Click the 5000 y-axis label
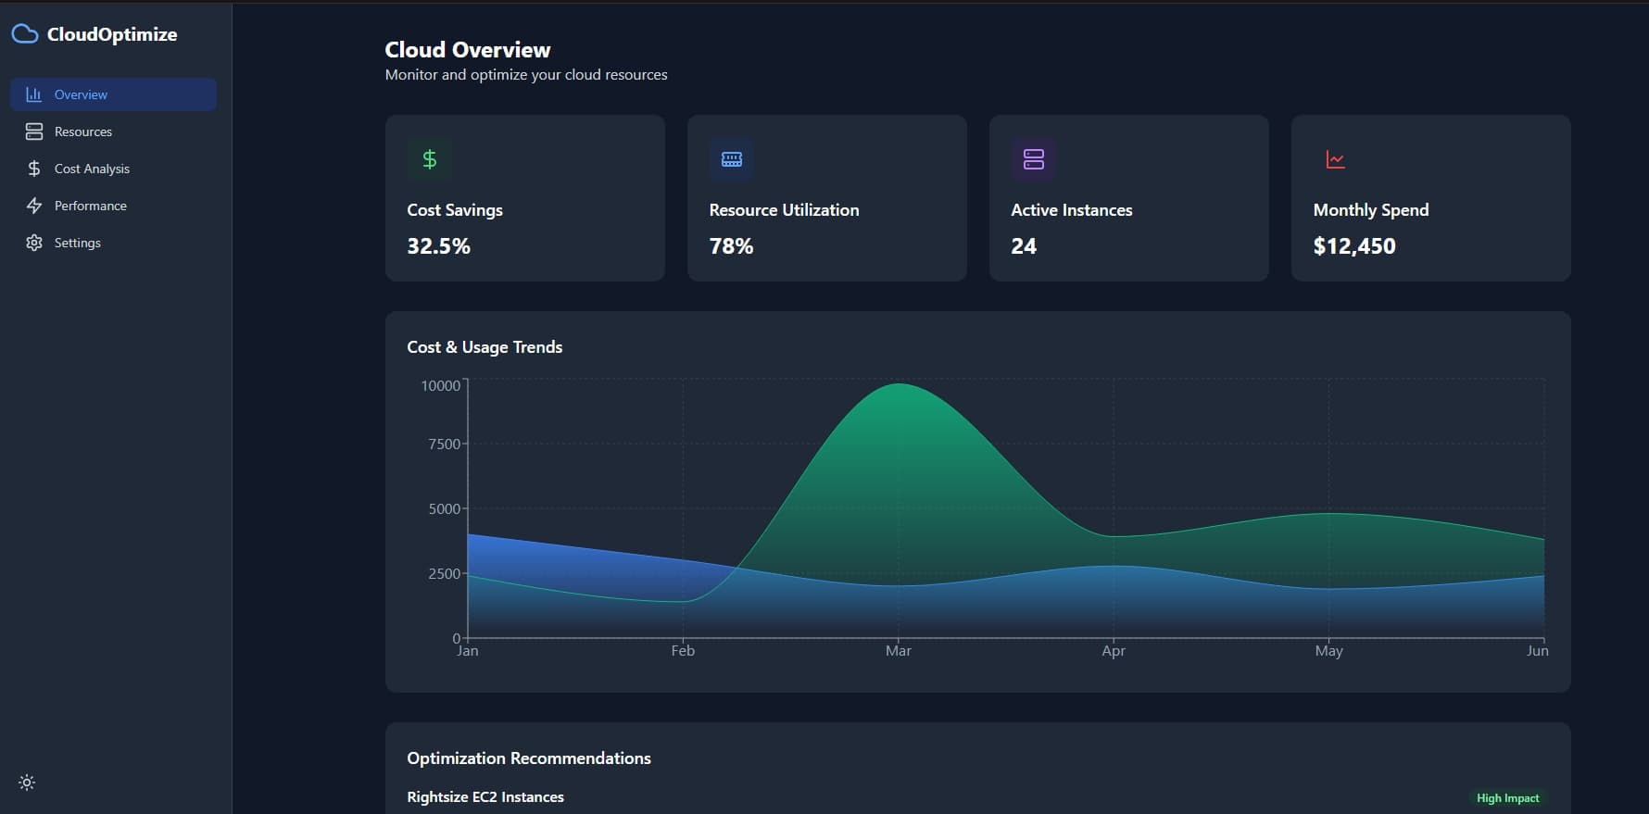 click(445, 509)
